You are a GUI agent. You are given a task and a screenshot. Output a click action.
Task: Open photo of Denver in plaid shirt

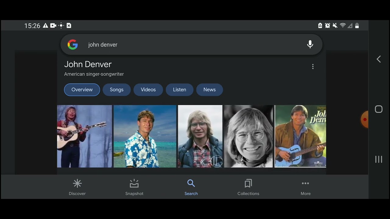pyautogui.click(x=200, y=136)
